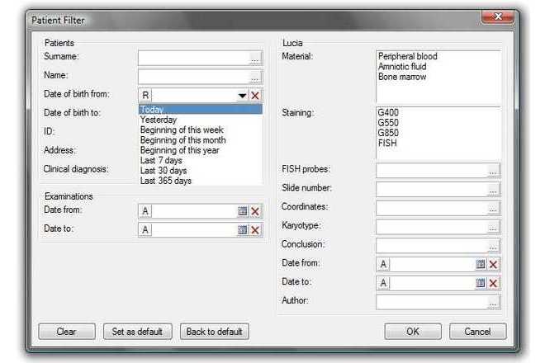Open calendar picker for Lucia Date to

click(x=480, y=283)
